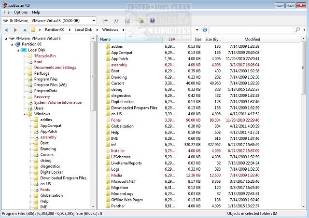Screen dimensions: 309x218
Task: Click the Panther folder icon in file list
Action: (108, 206)
